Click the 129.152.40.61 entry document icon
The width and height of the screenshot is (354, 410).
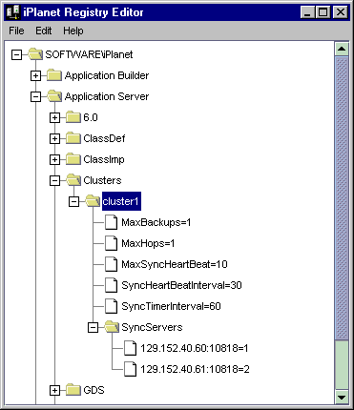point(131,369)
